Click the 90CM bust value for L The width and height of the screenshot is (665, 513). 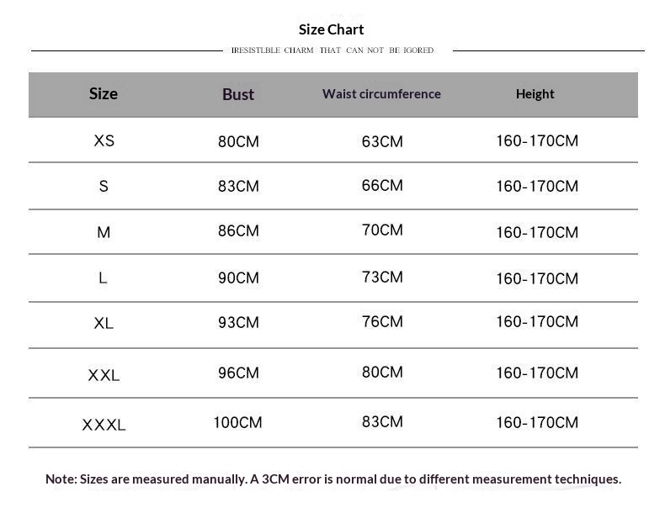coord(238,278)
